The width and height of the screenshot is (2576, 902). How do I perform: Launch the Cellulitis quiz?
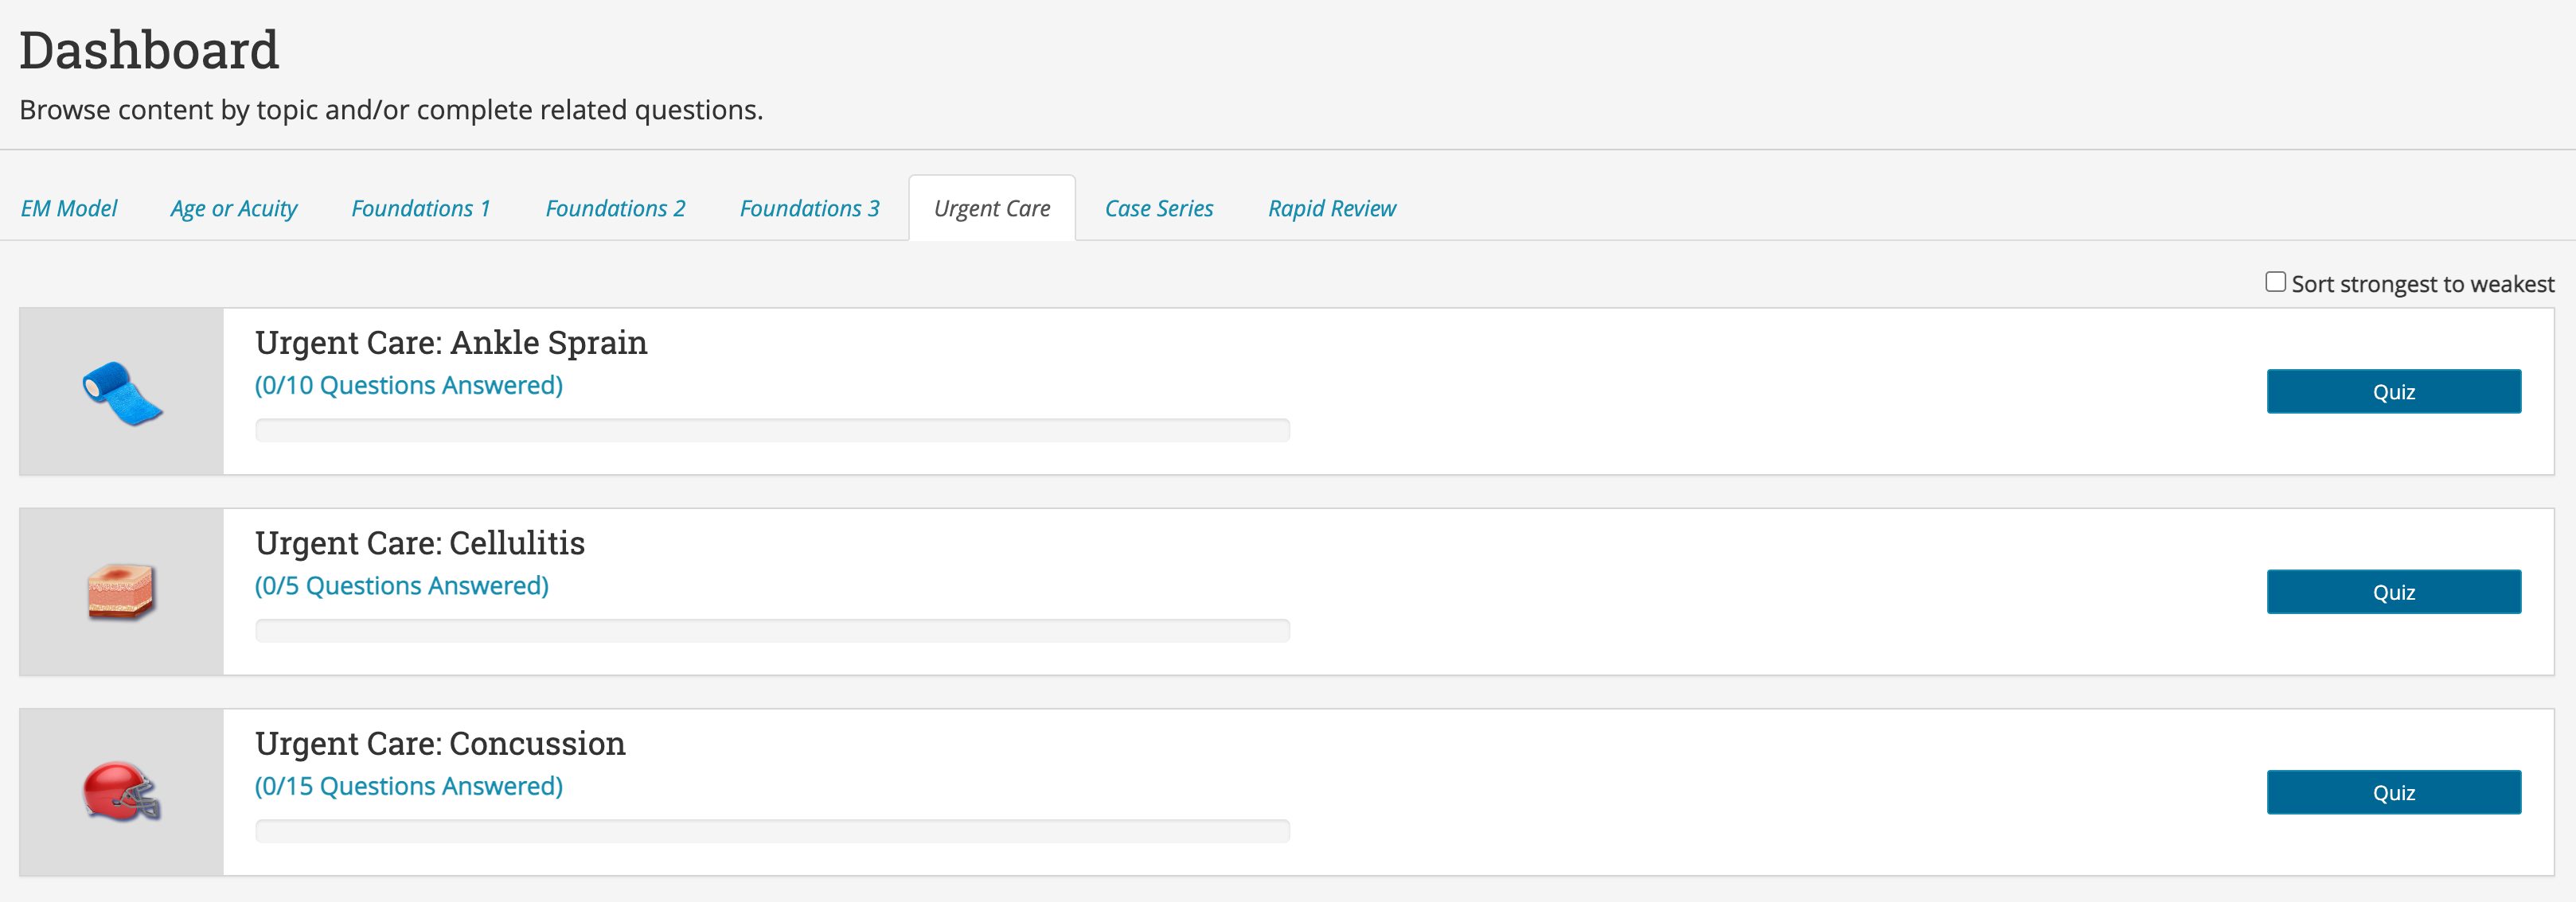point(2393,591)
